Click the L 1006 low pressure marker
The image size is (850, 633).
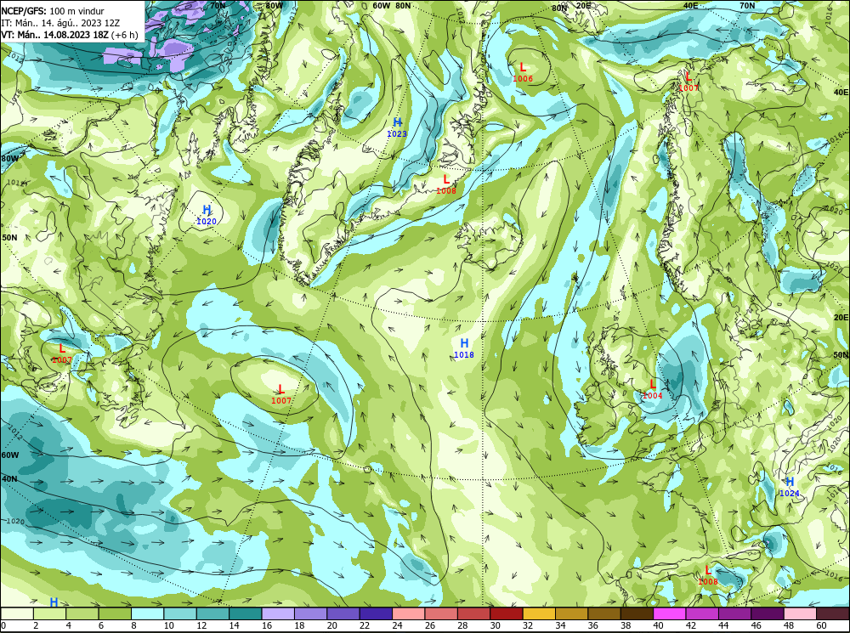523,72
